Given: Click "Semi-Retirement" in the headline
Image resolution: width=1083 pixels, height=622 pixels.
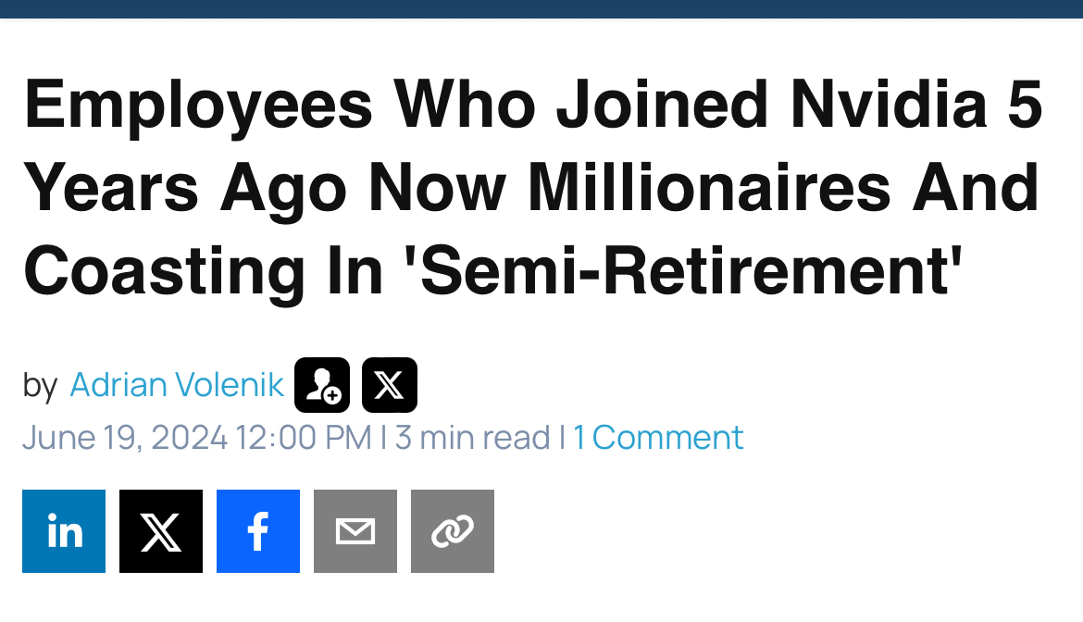Looking at the screenshot, I should pos(686,269).
